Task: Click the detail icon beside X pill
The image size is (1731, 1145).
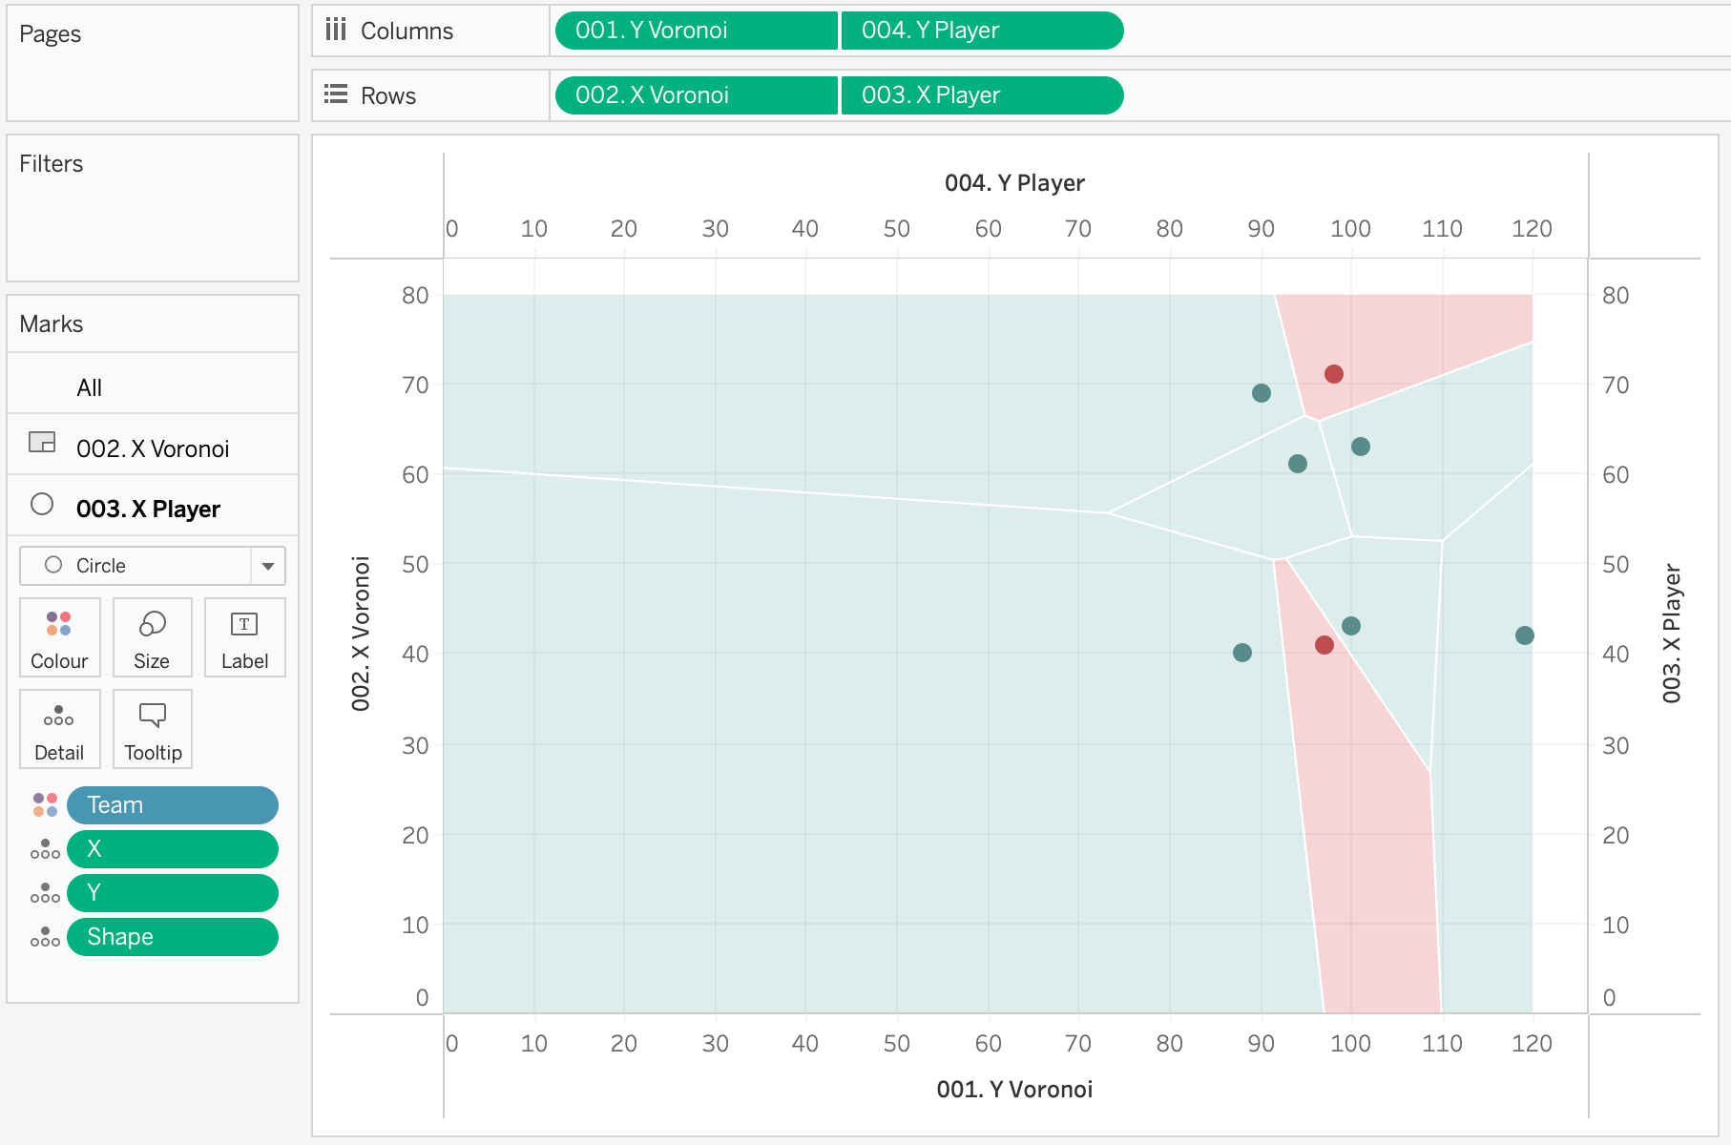Action: (45, 848)
